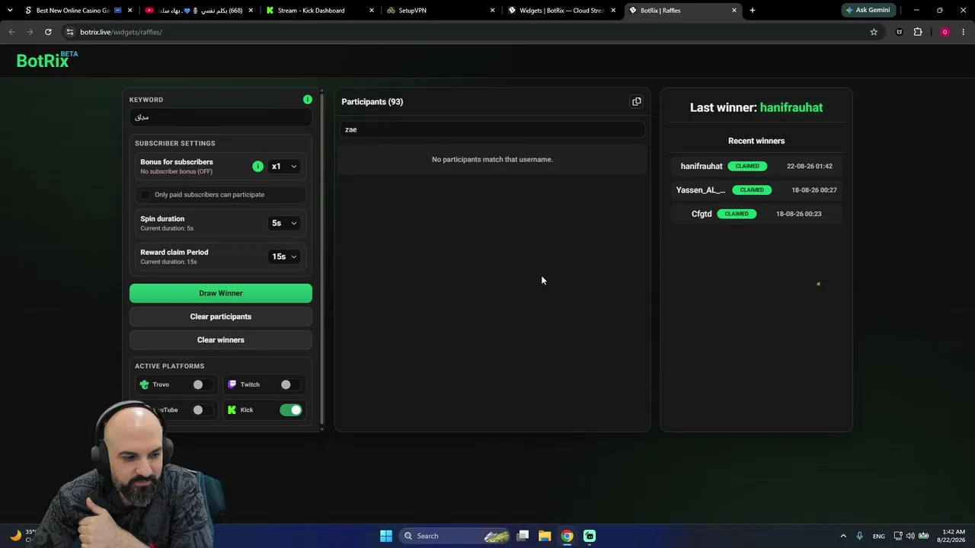975x548 pixels.
Task: Click the Clear participants button
Action: (221, 317)
